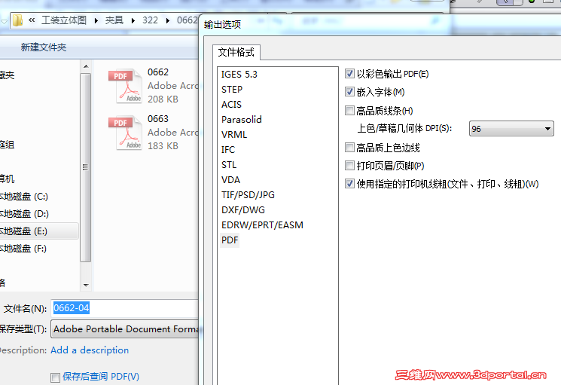This screenshot has width=561, height=385.
Task: Toggle 以彩色输出 PDF checkbox
Action: 349,74
